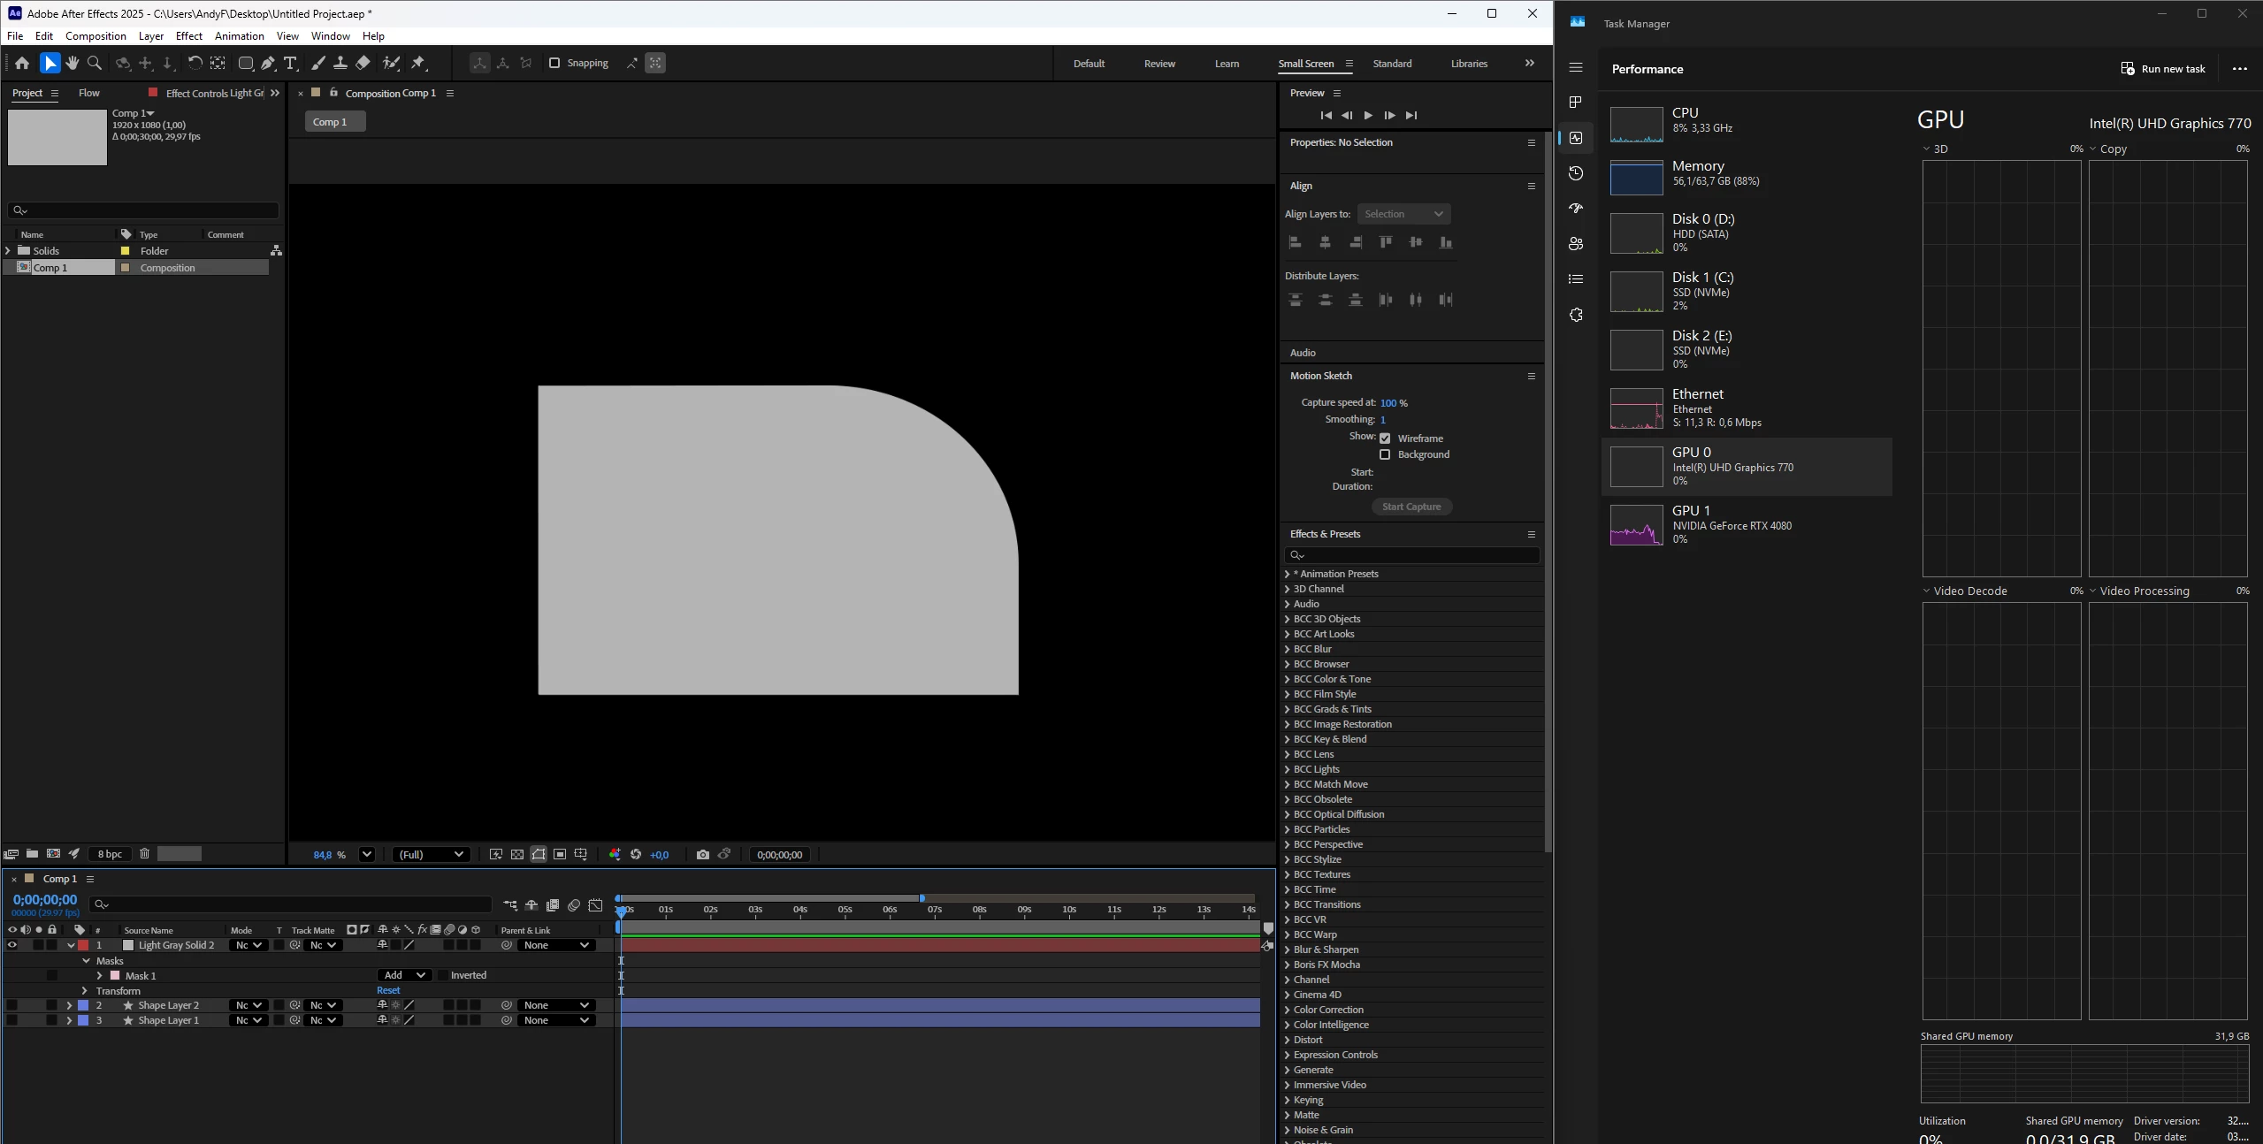Screen dimensions: 2263x1144
Task: Open the Align Layers to dropdown
Action: (1403, 214)
